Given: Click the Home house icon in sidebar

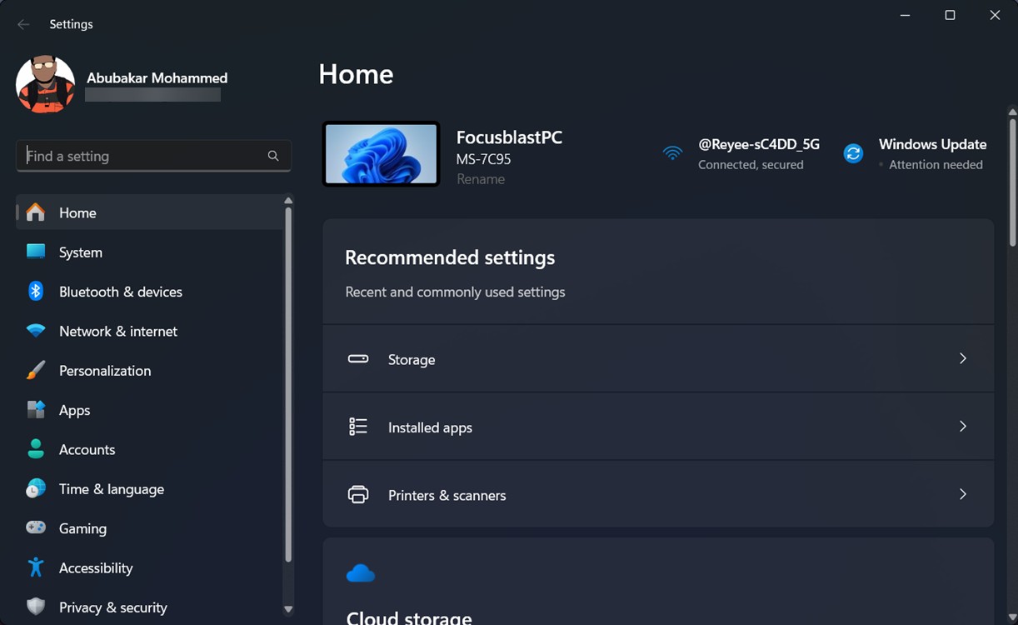Looking at the screenshot, I should point(36,212).
